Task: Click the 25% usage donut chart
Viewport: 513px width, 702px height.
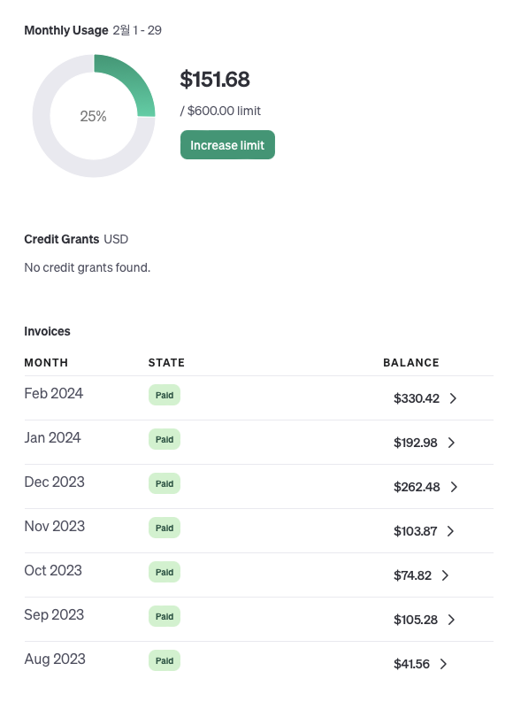Action: pos(94,116)
